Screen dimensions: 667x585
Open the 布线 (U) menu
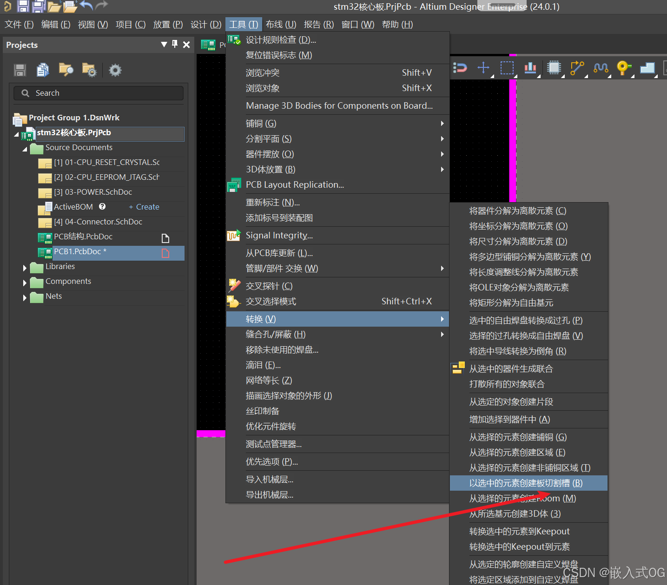pos(281,24)
